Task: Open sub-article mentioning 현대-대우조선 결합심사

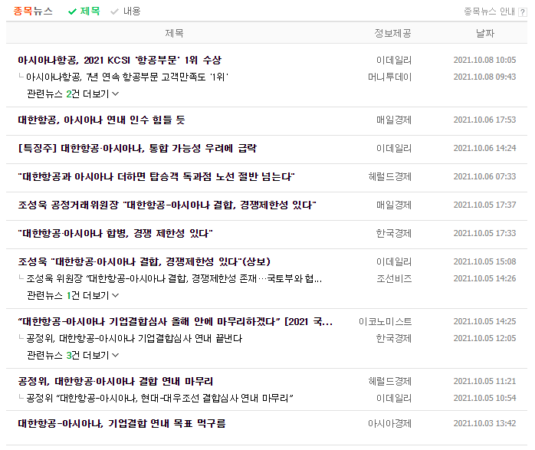Action: (x=159, y=398)
